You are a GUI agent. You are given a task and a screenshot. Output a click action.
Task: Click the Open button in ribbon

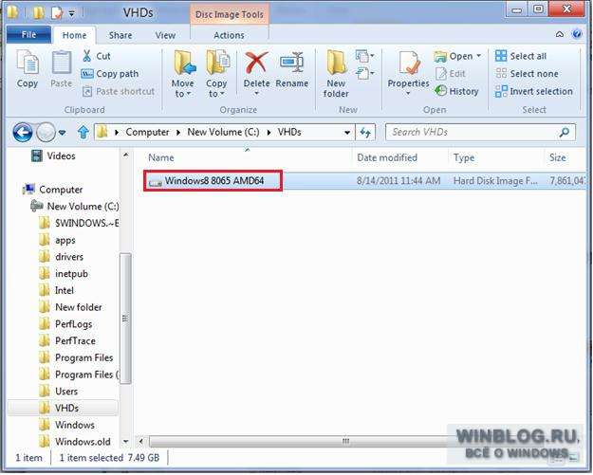click(x=454, y=56)
